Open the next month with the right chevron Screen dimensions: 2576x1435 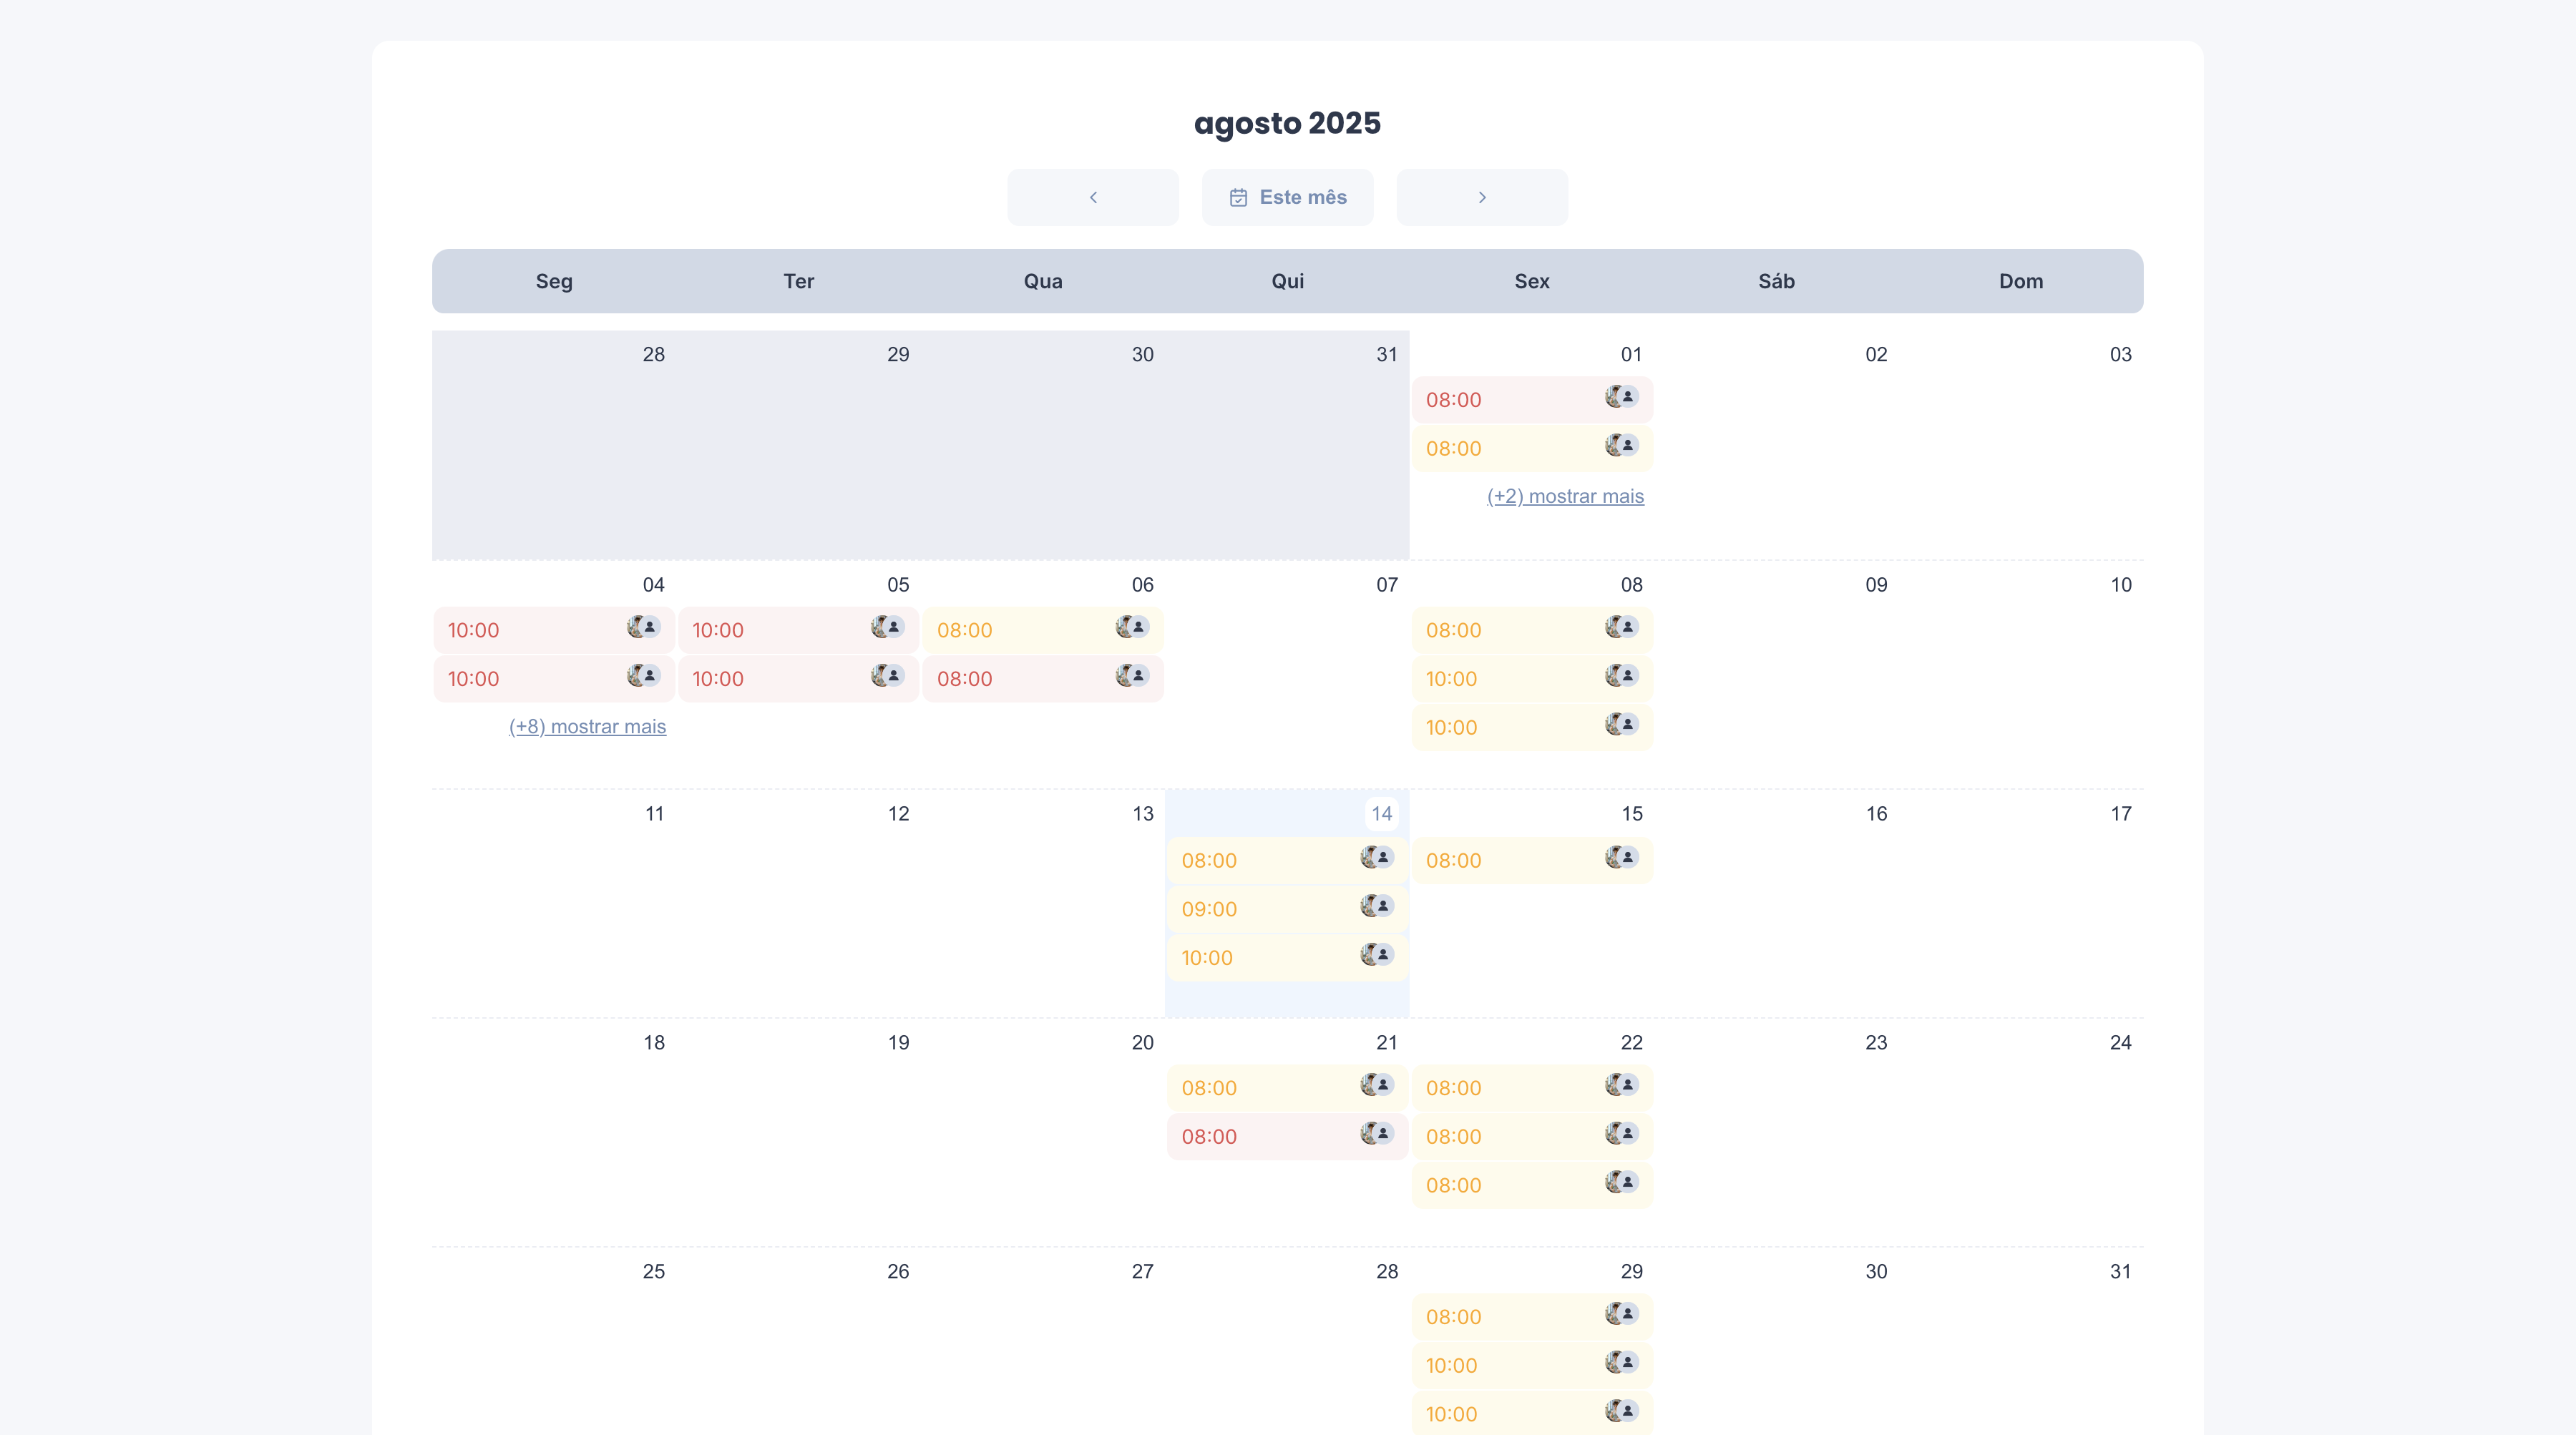[x=1482, y=197]
